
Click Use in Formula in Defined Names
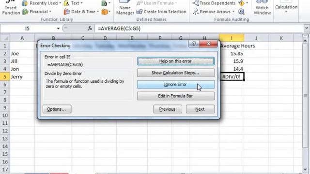click(156, 3)
